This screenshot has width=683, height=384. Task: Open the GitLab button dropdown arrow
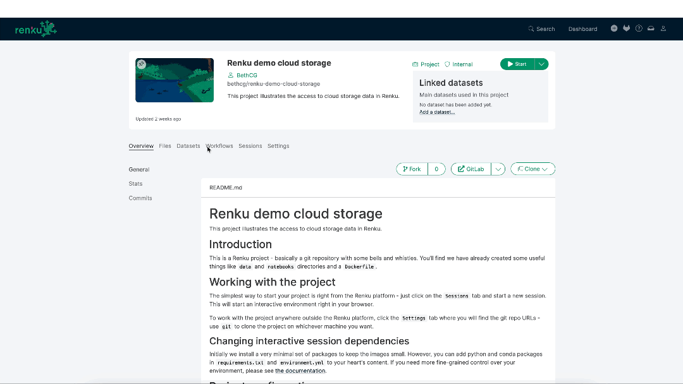[498, 169]
